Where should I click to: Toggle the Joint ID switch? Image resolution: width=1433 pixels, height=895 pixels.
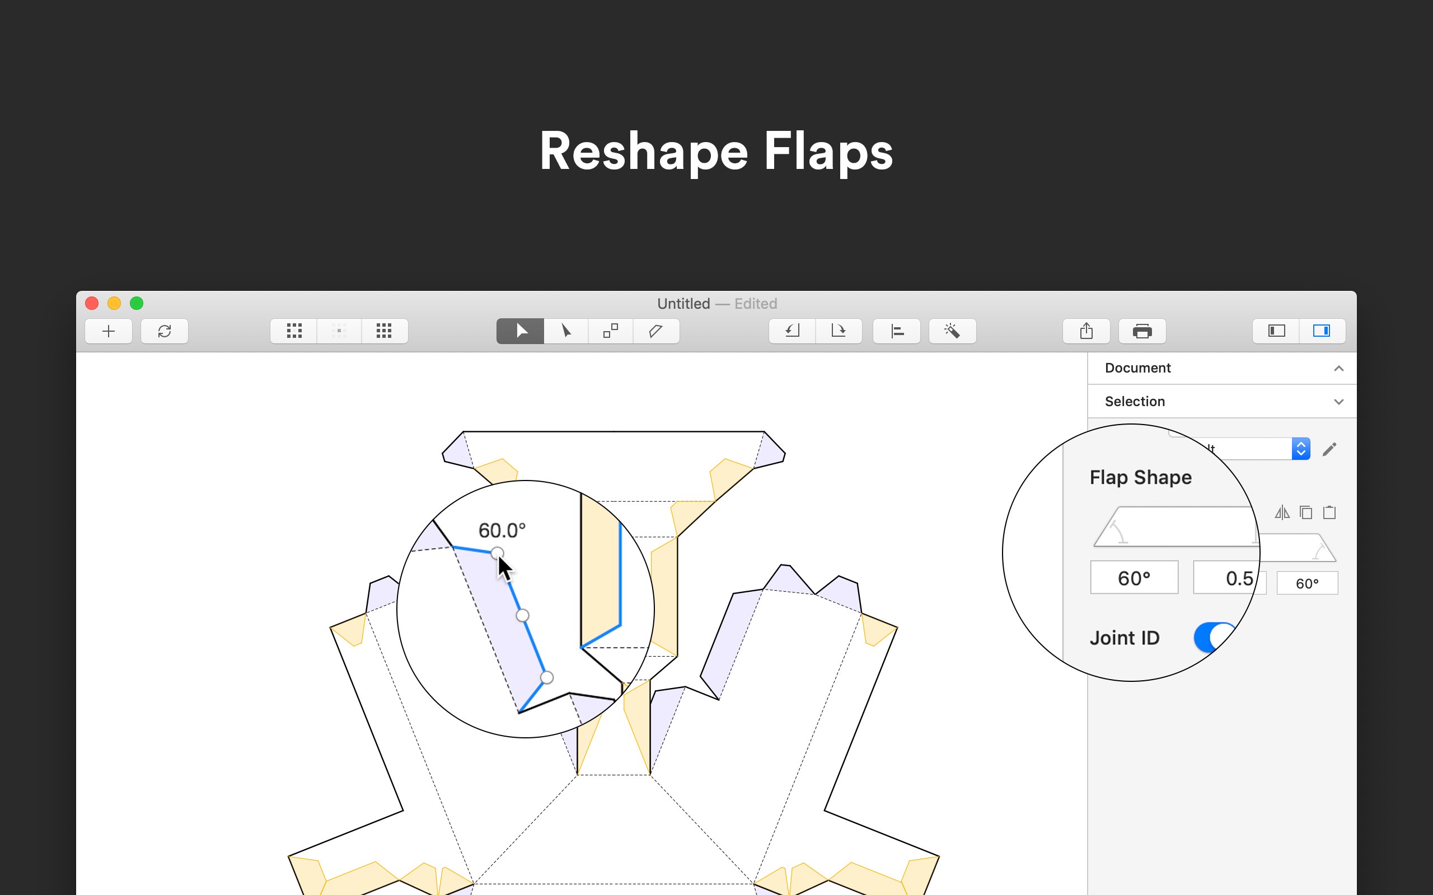[x=1212, y=636]
